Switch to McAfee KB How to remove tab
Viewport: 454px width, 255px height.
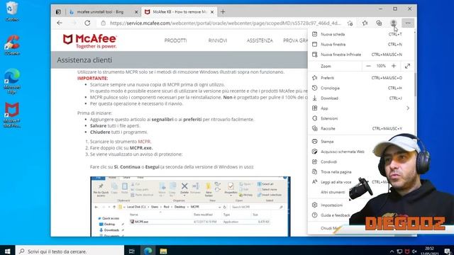[179, 12]
